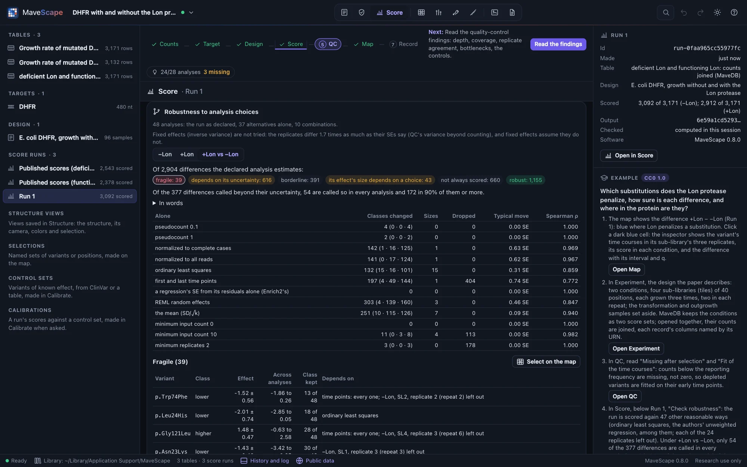Expand the 'In words' disclosure

[x=168, y=203]
